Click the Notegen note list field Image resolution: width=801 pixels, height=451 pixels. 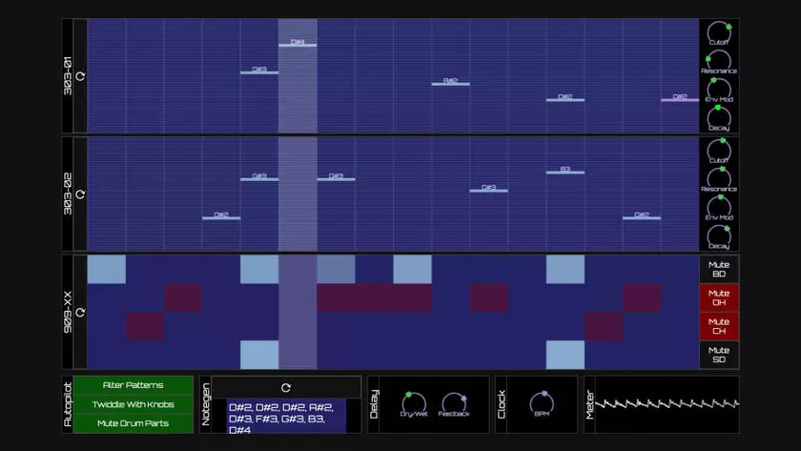click(x=285, y=418)
